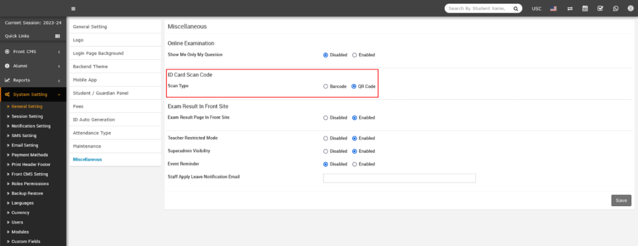Click the WhatsApp icon in header
Viewport: 638px width, 246px height.
pyautogui.click(x=616, y=8)
